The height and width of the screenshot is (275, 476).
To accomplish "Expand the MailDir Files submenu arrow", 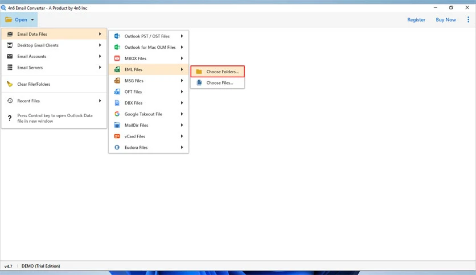I will tap(182, 125).
